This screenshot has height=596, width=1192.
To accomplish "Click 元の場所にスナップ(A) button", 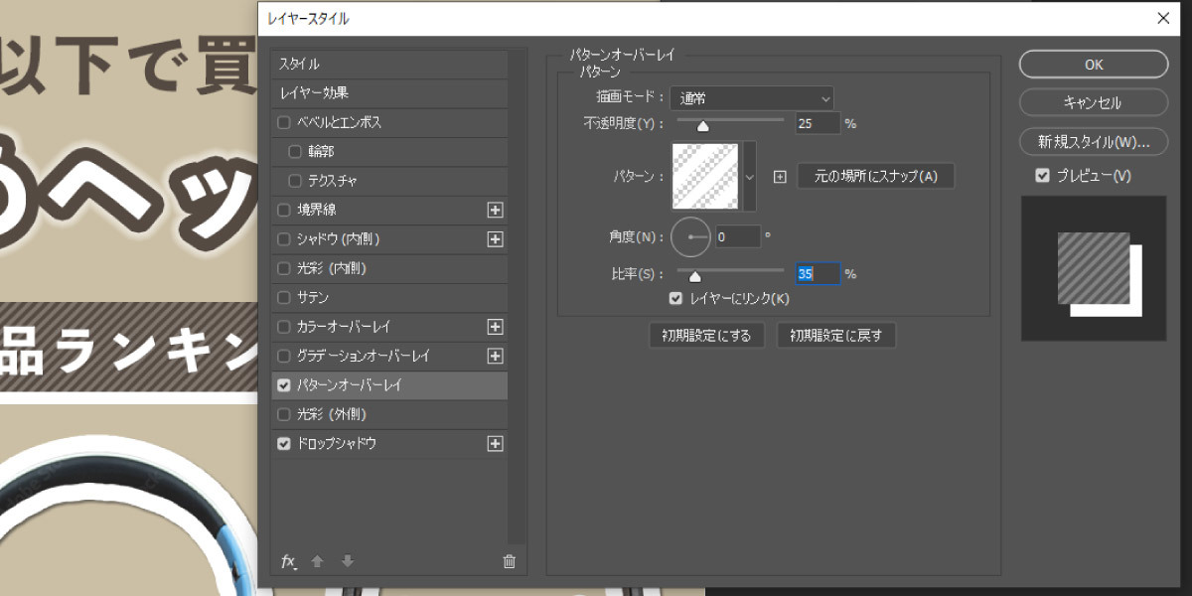I will pyautogui.click(x=875, y=177).
